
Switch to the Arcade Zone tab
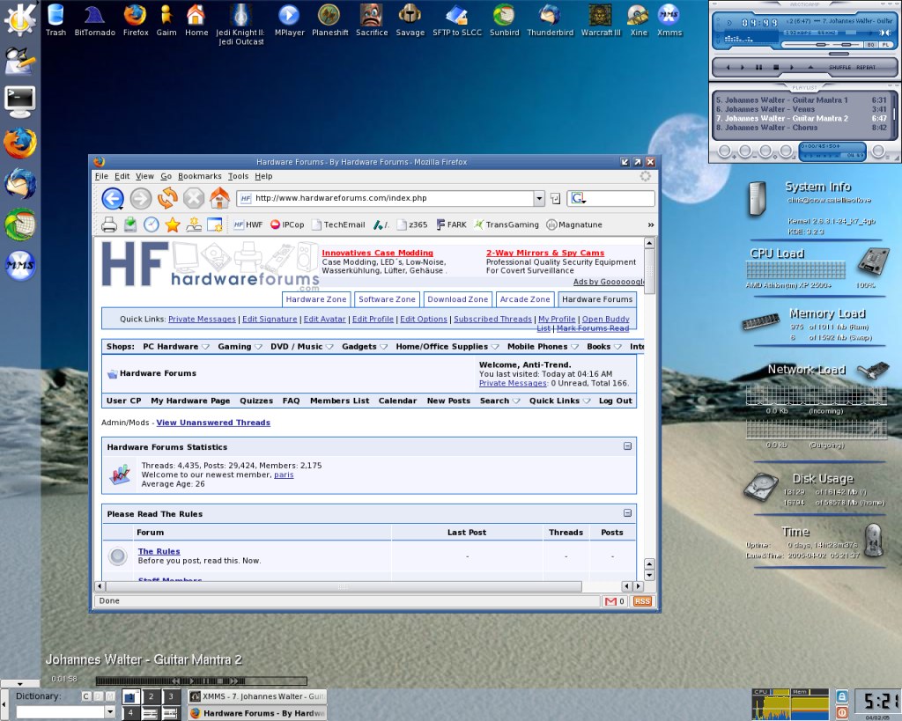pyautogui.click(x=525, y=299)
